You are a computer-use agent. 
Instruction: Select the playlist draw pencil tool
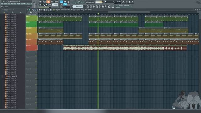tap(33, 10)
